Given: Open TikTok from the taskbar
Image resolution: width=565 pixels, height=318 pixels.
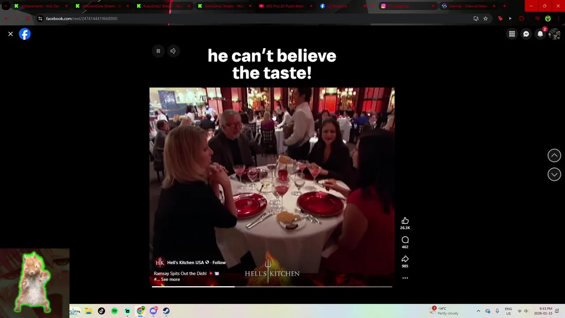Looking at the screenshot, I should [x=102, y=311].
